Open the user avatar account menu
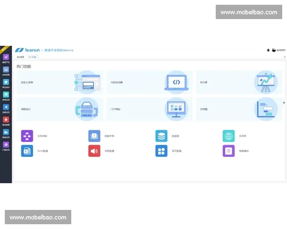Image resolution: width=287 pixels, height=229 pixels. click(x=274, y=50)
